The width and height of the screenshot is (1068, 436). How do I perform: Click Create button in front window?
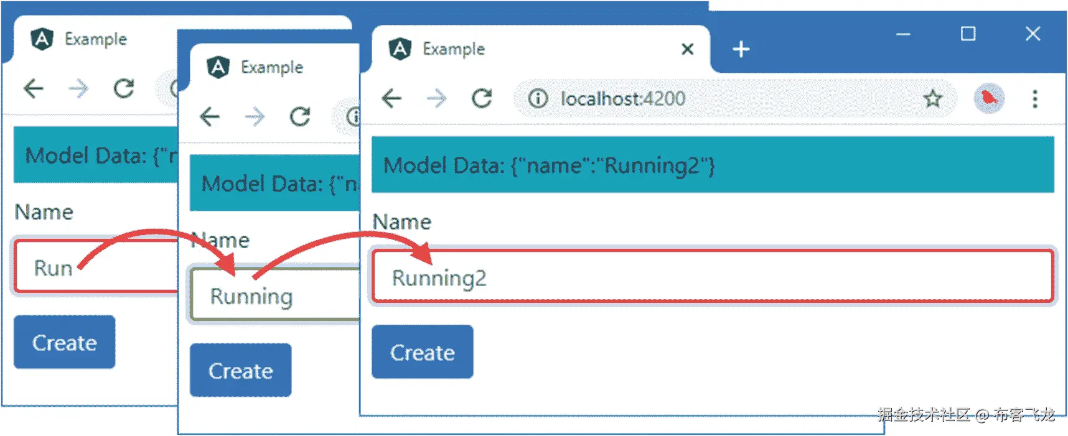(423, 352)
